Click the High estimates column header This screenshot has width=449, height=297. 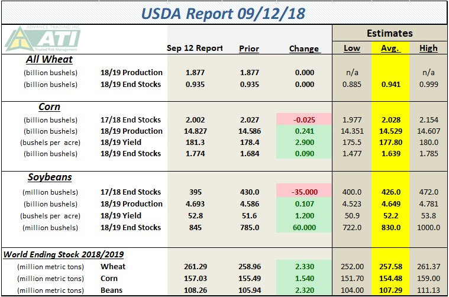(428, 48)
